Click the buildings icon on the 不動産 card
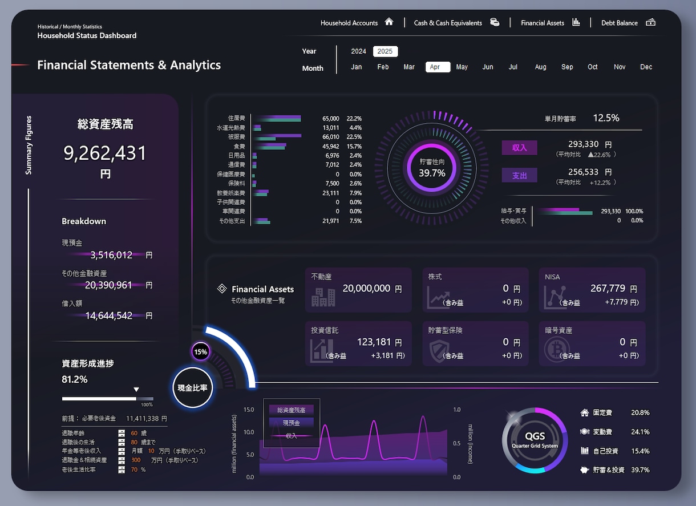 pos(324,297)
